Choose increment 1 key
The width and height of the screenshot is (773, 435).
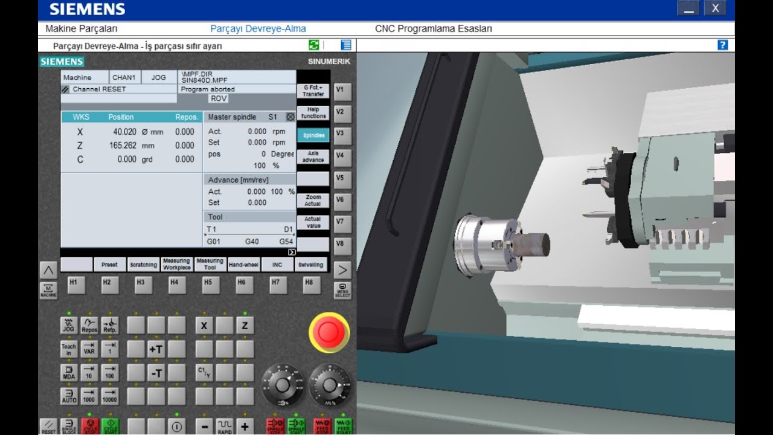coord(110,349)
